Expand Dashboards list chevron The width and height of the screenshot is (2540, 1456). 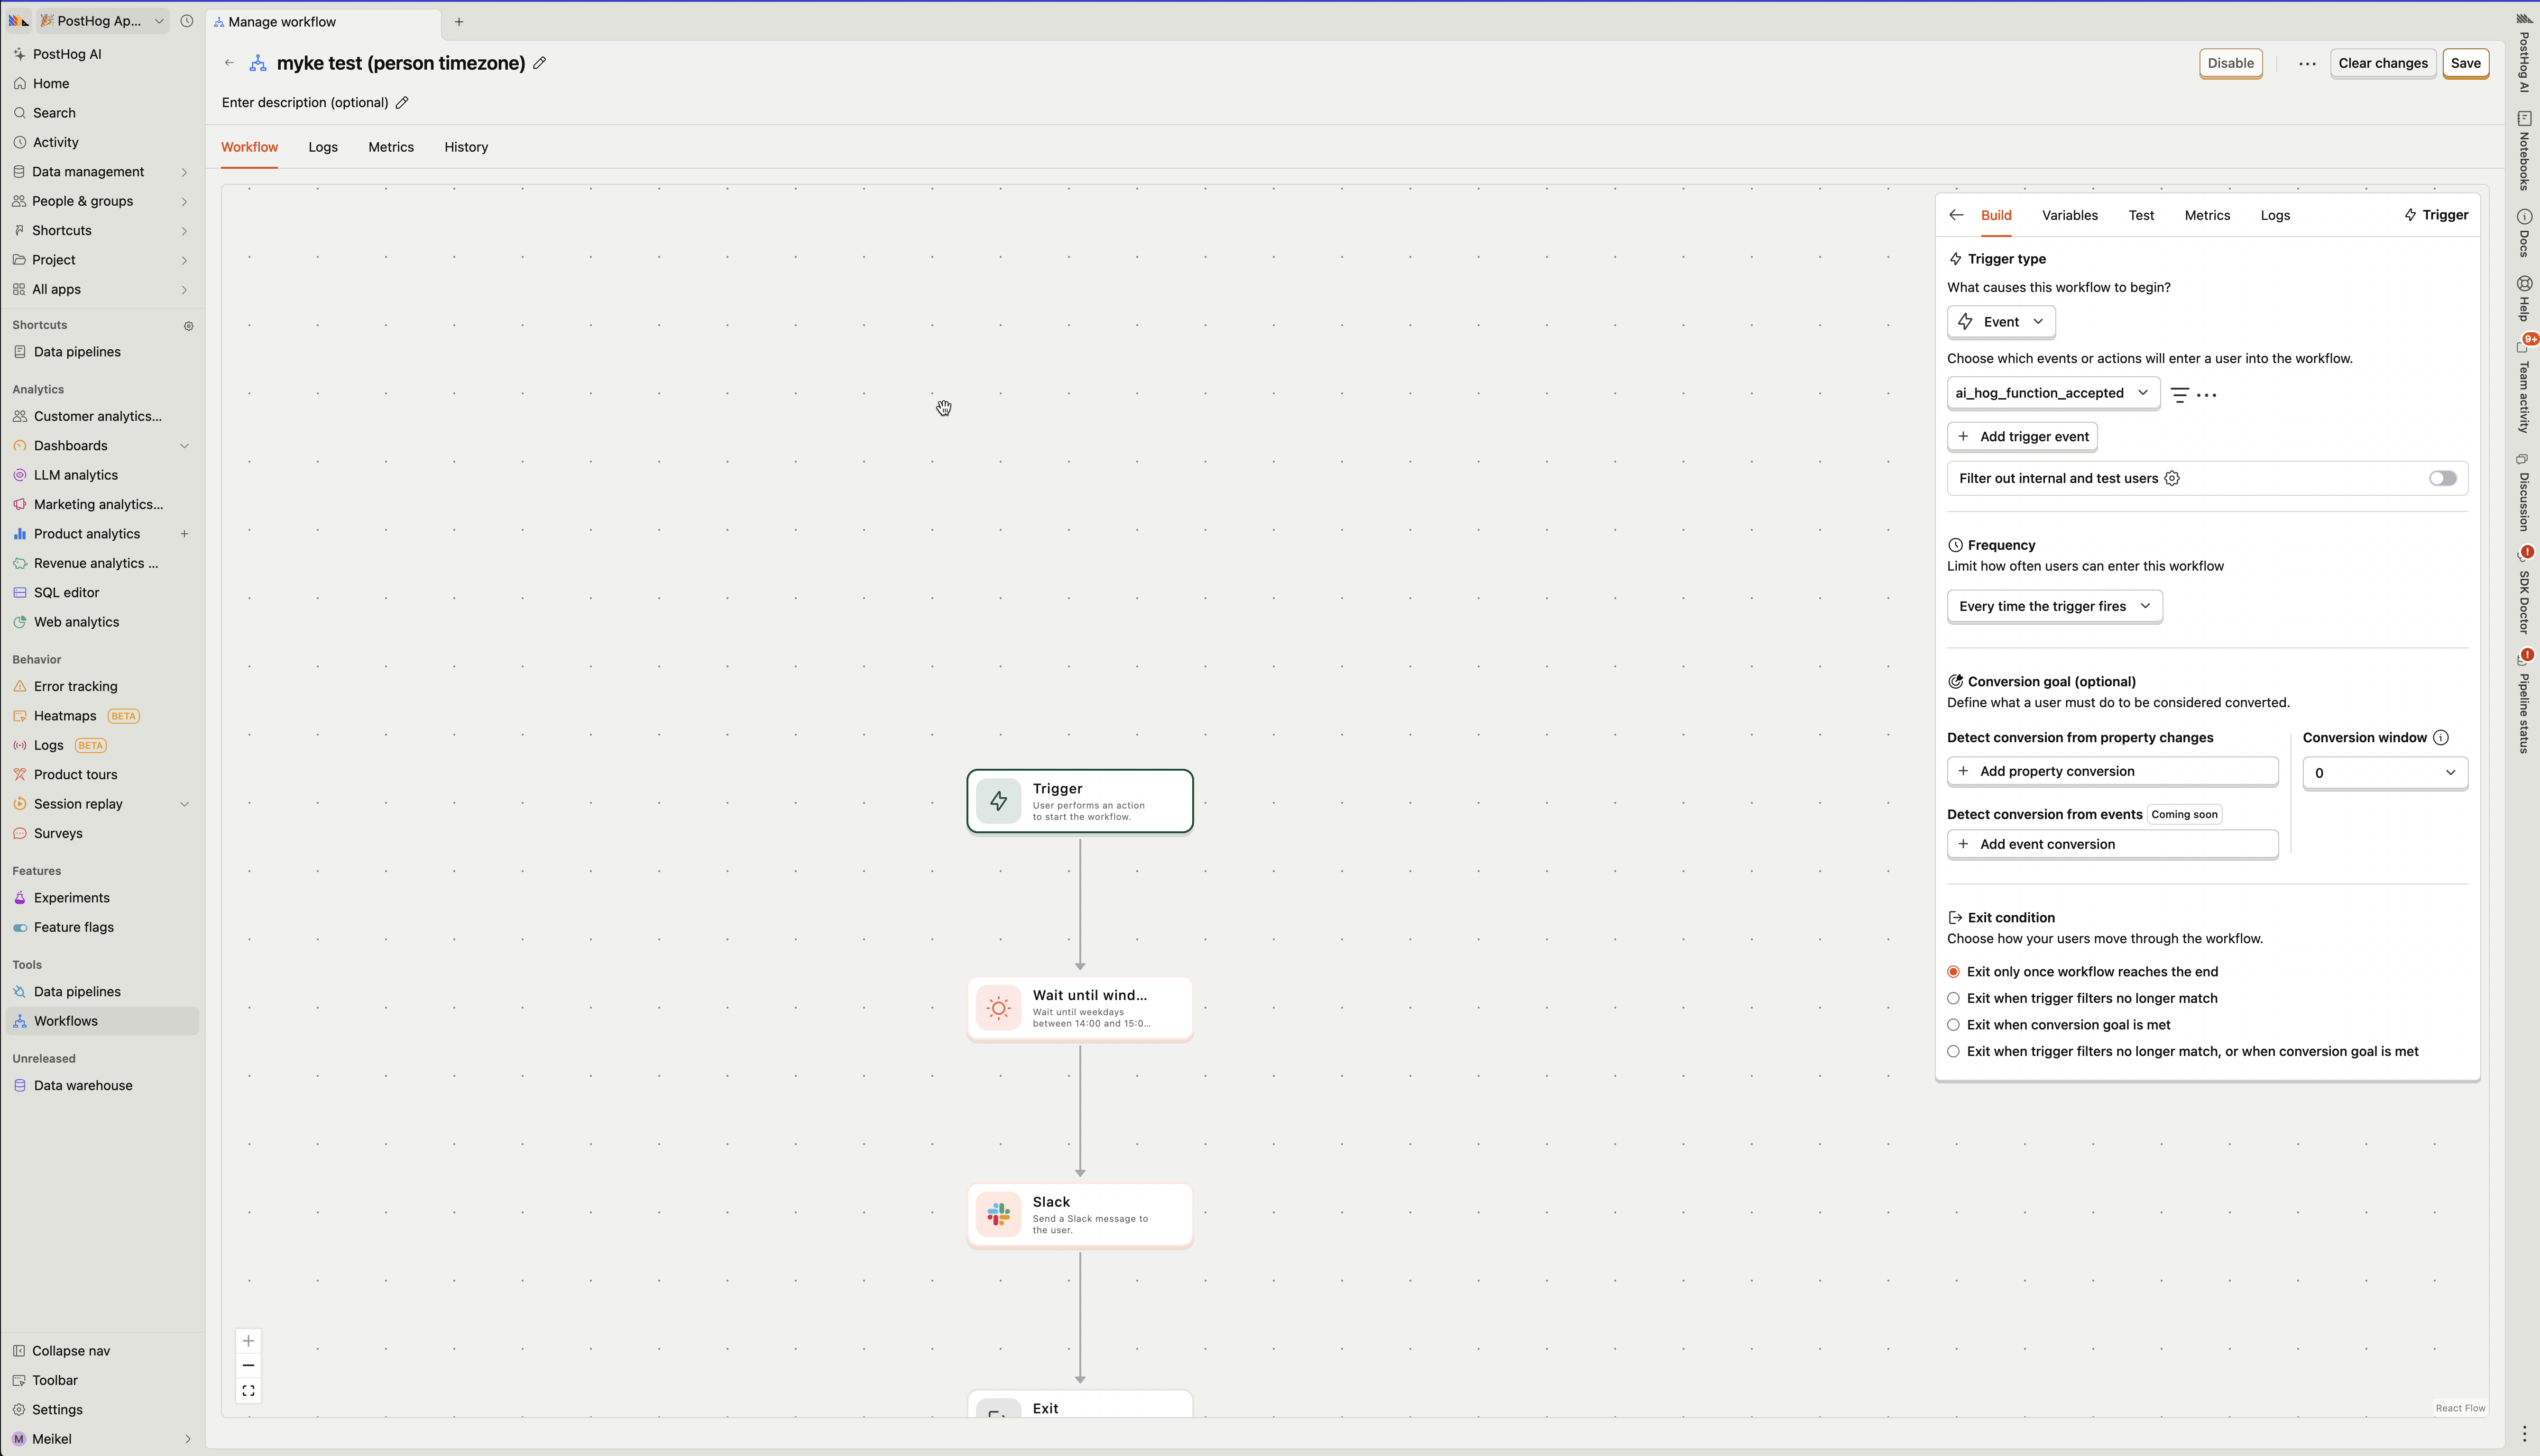coord(184,446)
